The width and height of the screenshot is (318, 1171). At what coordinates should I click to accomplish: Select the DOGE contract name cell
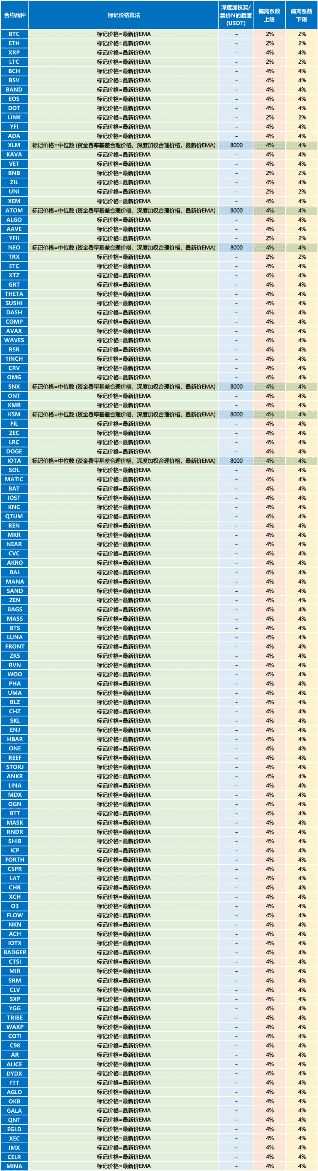(x=14, y=452)
